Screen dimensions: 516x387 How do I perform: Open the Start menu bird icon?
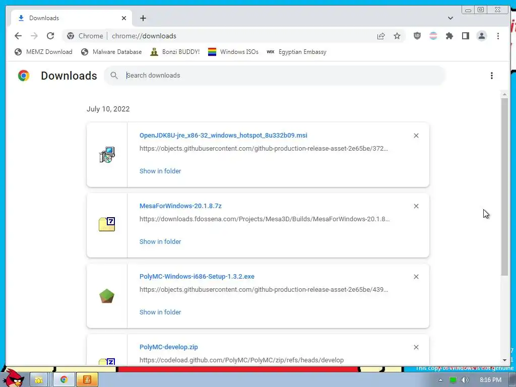click(13, 378)
